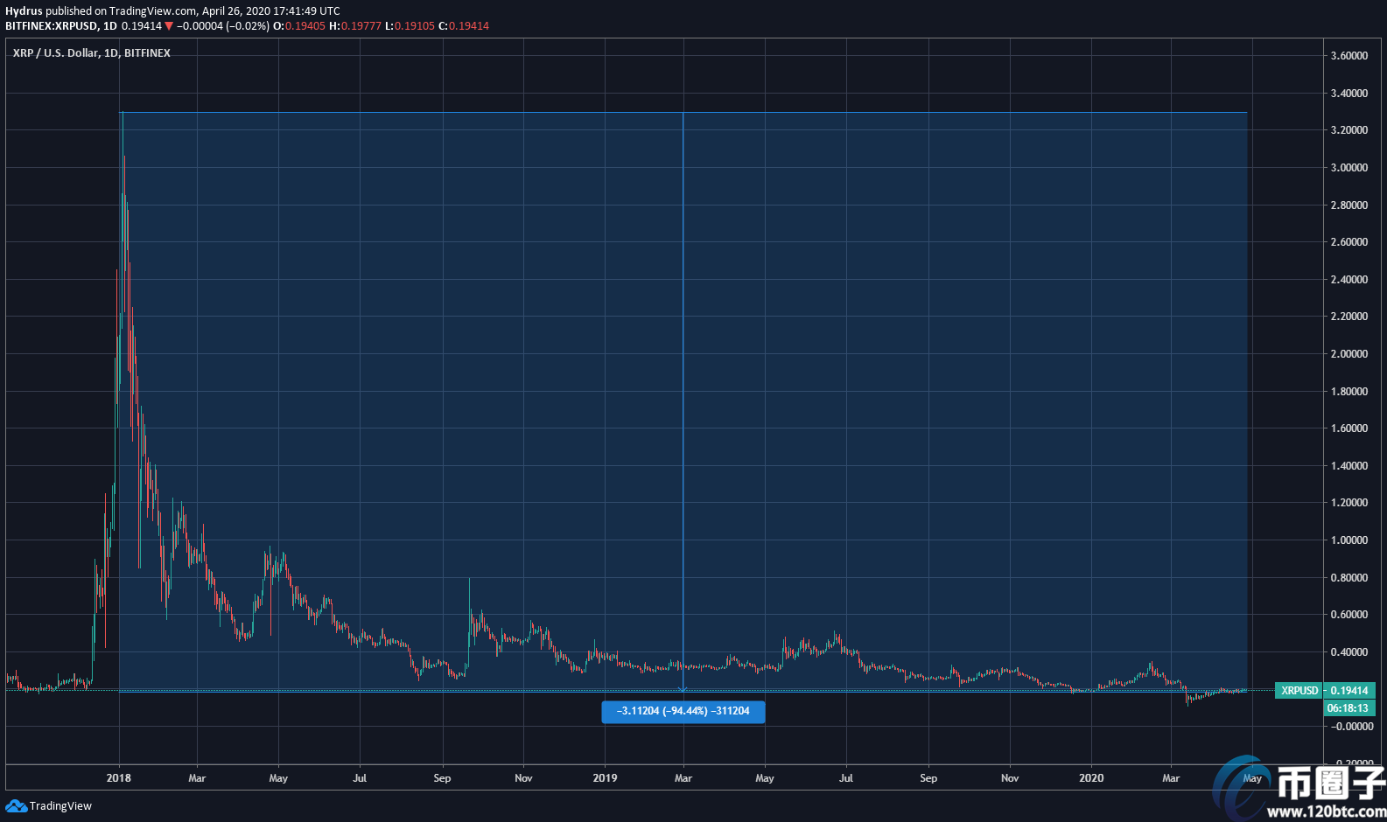The height and width of the screenshot is (822, 1387).
Task: Click the May label between 2018 and 2019
Action: click(278, 778)
